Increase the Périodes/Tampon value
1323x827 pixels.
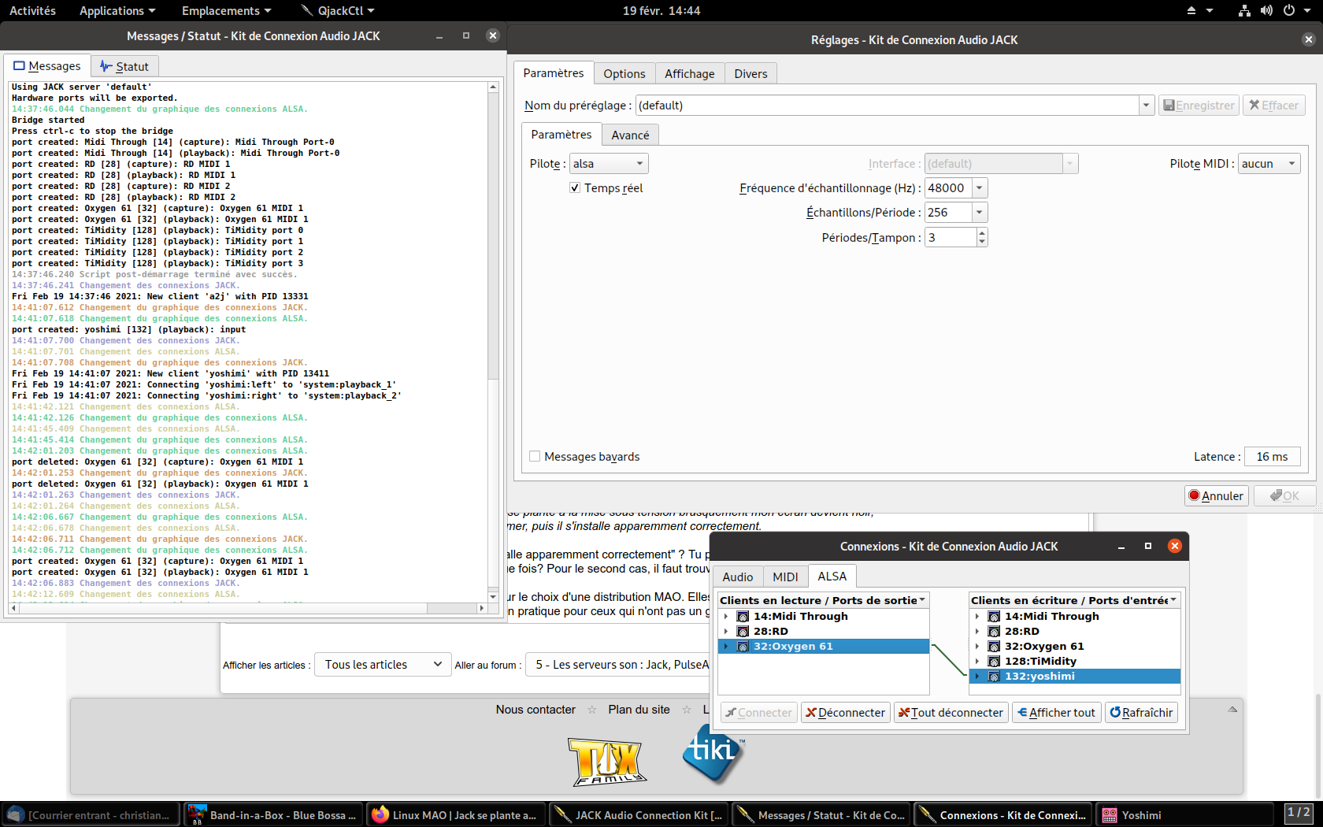click(x=981, y=233)
